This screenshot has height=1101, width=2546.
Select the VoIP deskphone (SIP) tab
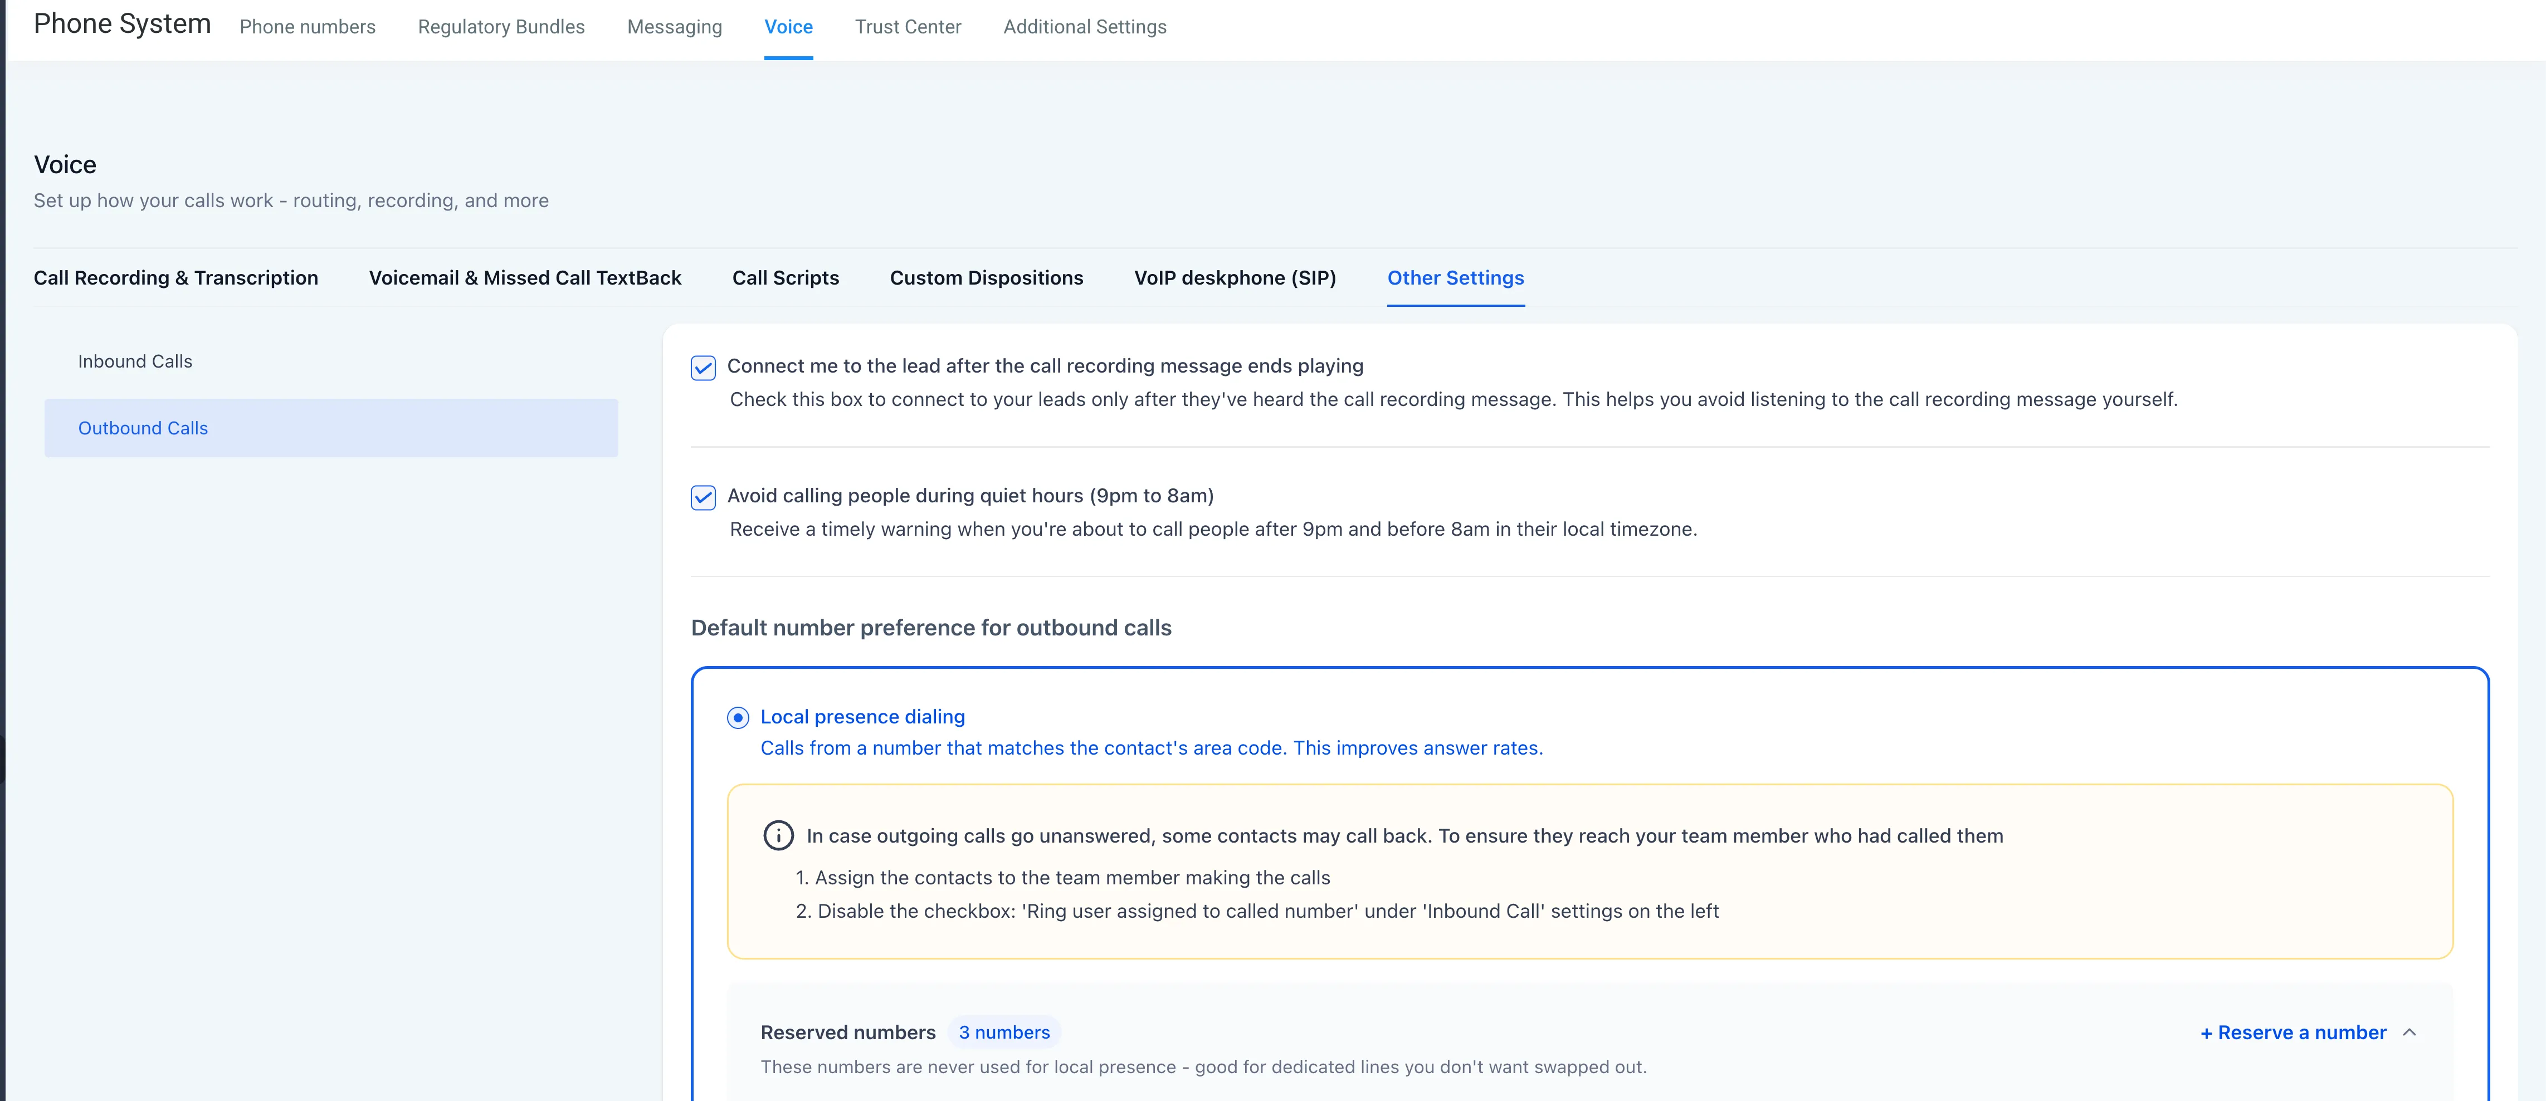1235,278
